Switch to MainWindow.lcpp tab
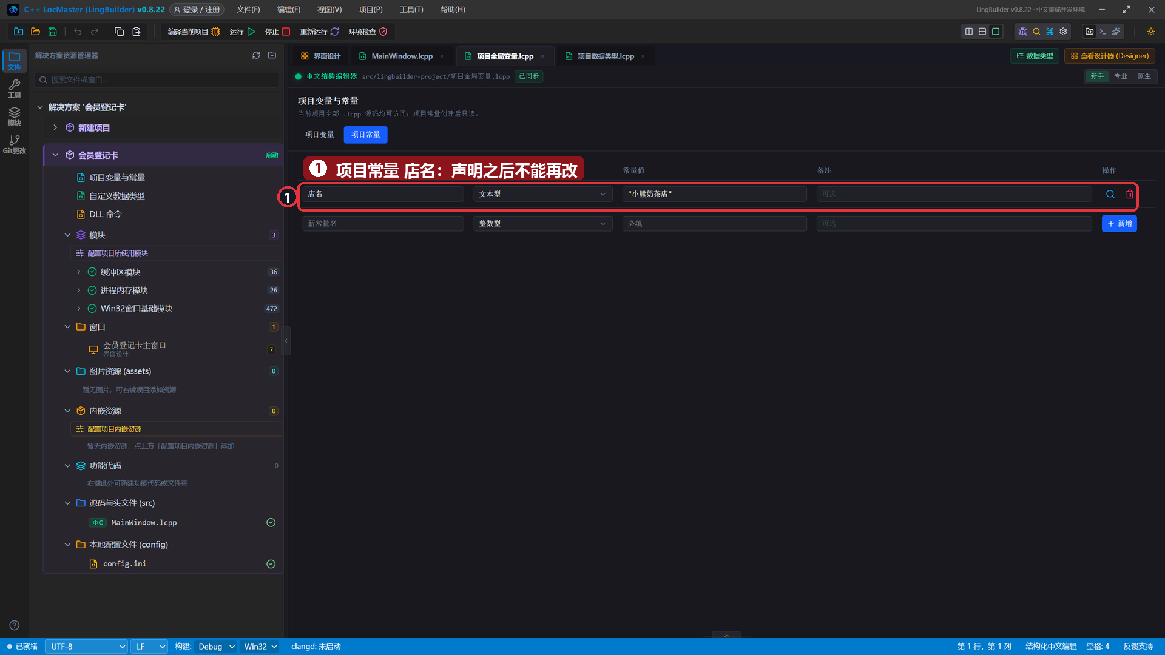 pos(402,56)
